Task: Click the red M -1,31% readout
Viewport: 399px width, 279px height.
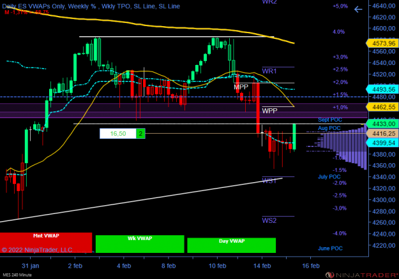Action: point(27,12)
